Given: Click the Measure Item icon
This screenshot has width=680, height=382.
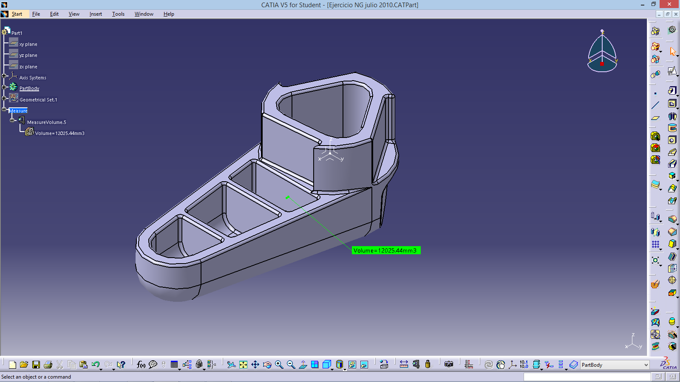Looking at the screenshot, I should click(416, 365).
